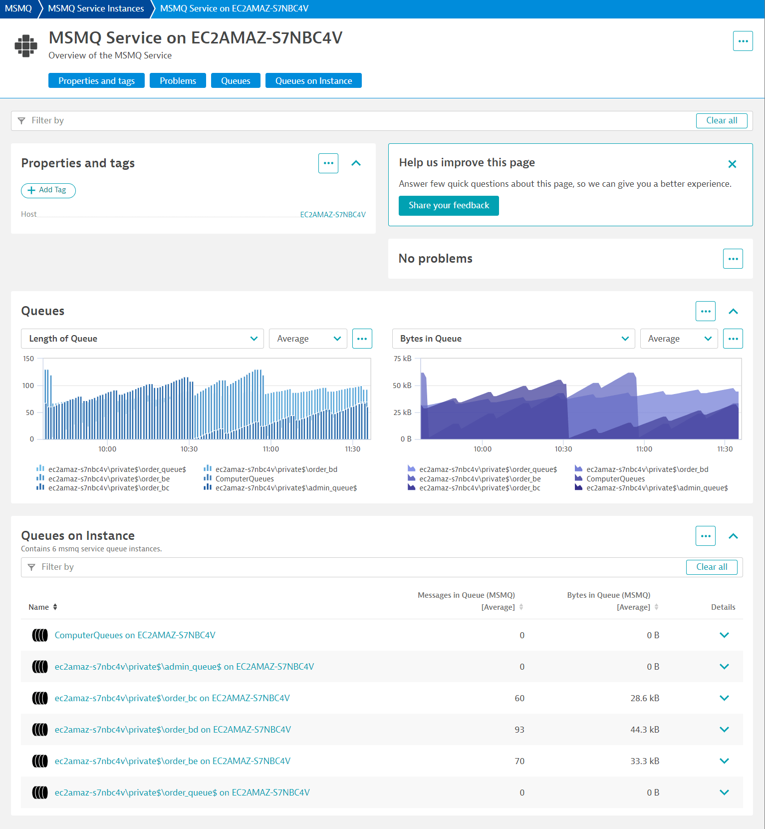
Task: Jump to Queues section tab
Action: (x=236, y=80)
